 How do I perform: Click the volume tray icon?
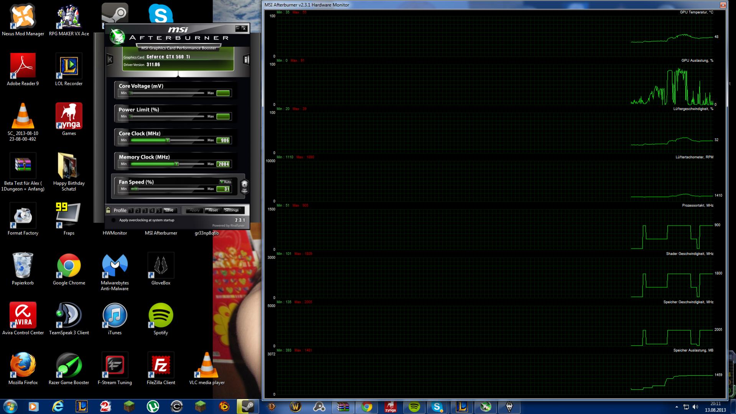pyautogui.click(x=695, y=407)
